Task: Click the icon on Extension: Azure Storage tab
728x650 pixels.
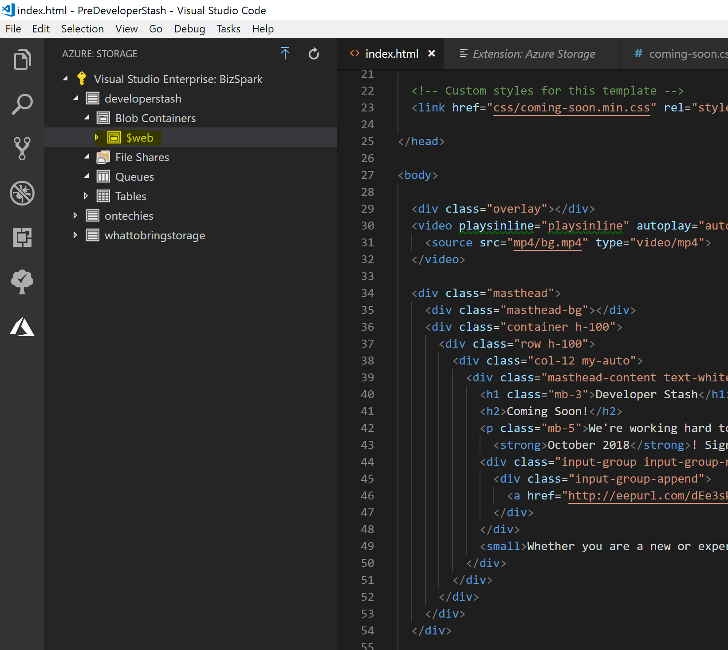Action: (x=464, y=53)
